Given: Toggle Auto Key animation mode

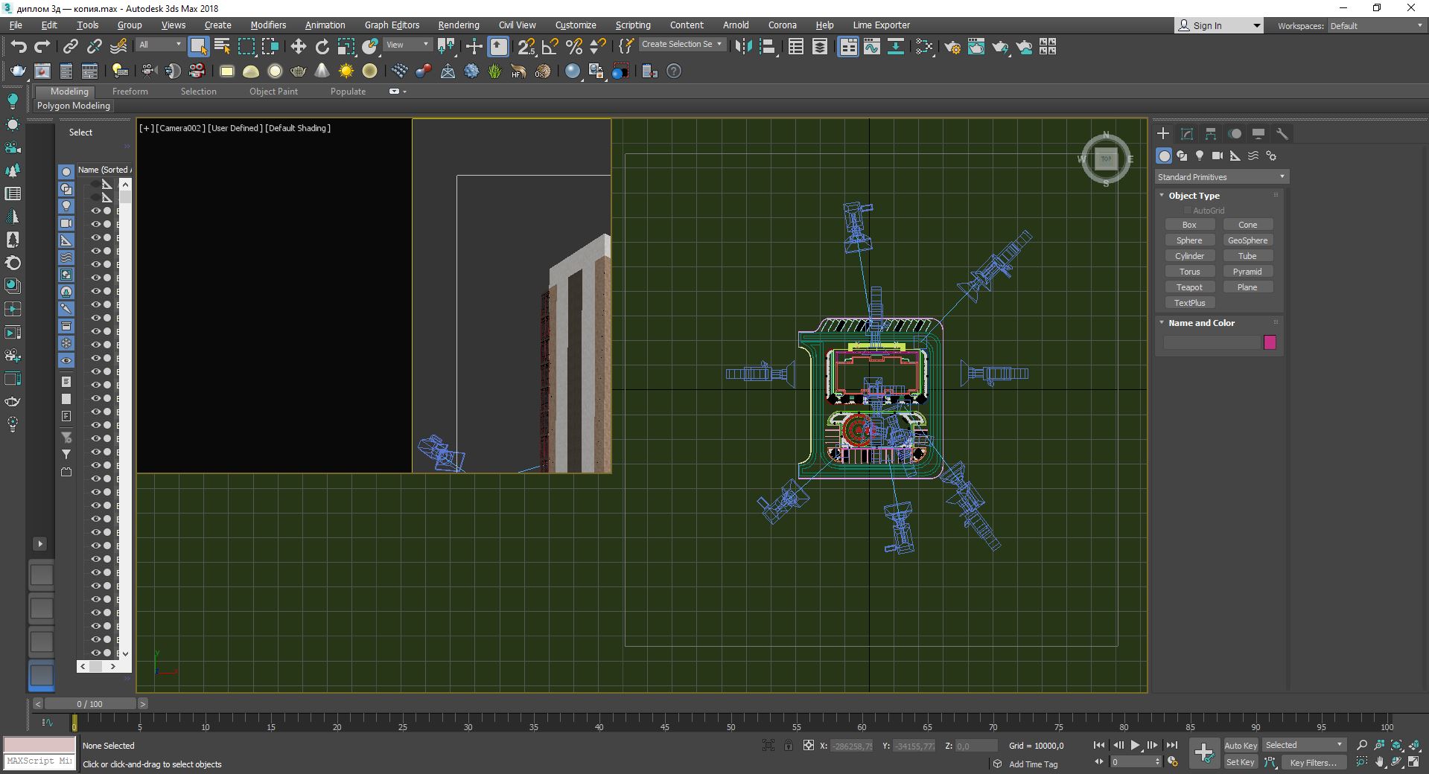Looking at the screenshot, I should [x=1240, y=745].
